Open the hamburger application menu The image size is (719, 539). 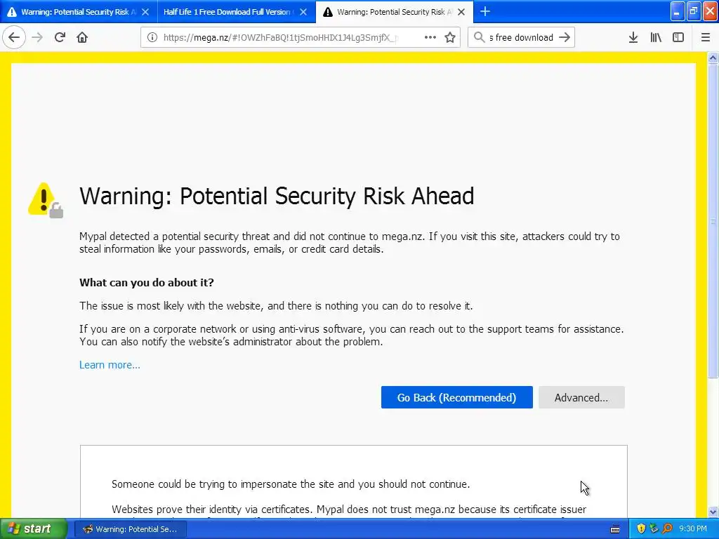pyautogui.click(x=706, y=38)
